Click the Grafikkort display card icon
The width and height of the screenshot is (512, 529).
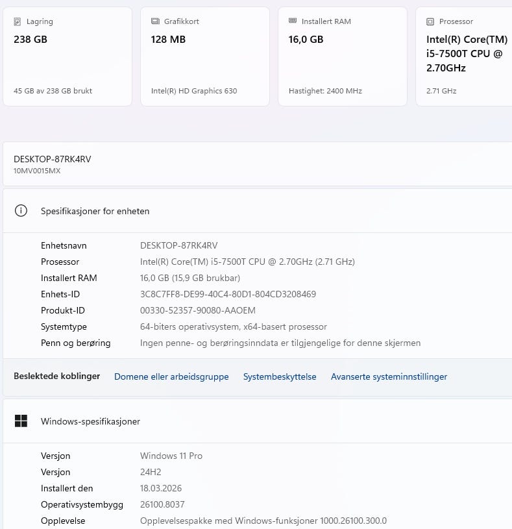[155, 21]
